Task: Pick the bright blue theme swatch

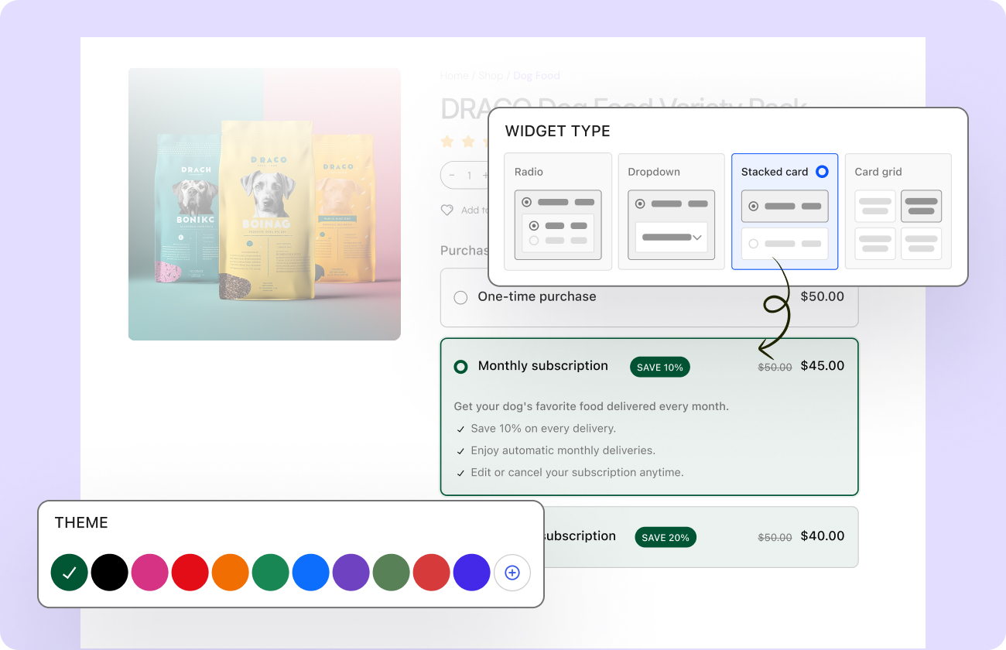Action: coord(310,573)
